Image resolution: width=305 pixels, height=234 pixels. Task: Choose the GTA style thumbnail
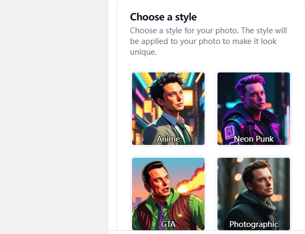pos(168,194)
